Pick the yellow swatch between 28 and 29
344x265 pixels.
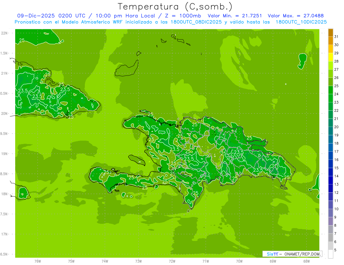[331, 57]
